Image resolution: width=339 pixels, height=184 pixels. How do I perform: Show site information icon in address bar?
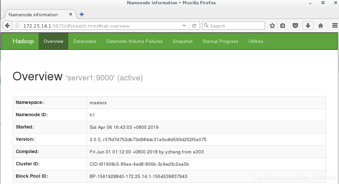click(x=17, y=26)
